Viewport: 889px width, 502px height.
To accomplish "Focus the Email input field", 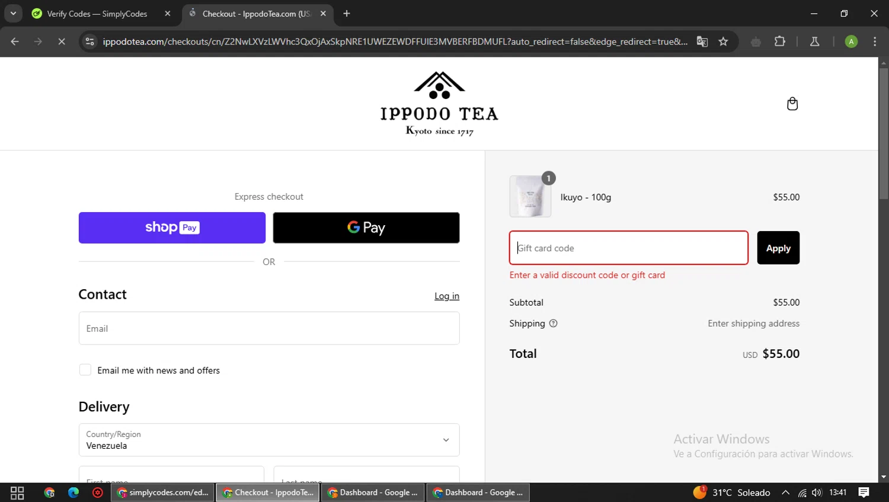I will pos(269,328).
